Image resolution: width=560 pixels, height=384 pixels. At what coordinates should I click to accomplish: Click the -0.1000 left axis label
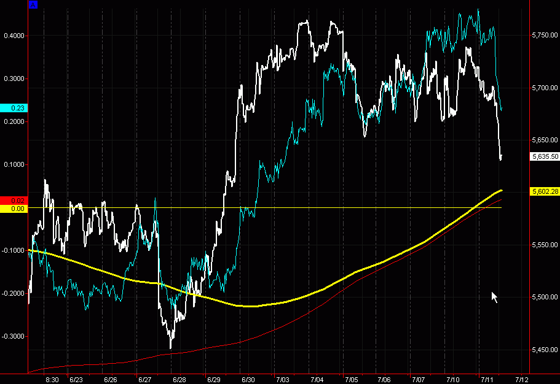13,251
